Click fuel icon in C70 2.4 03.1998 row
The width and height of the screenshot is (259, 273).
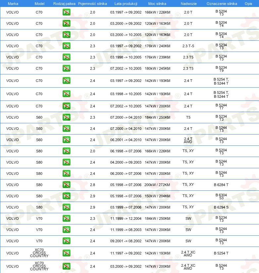pos(66,94)
